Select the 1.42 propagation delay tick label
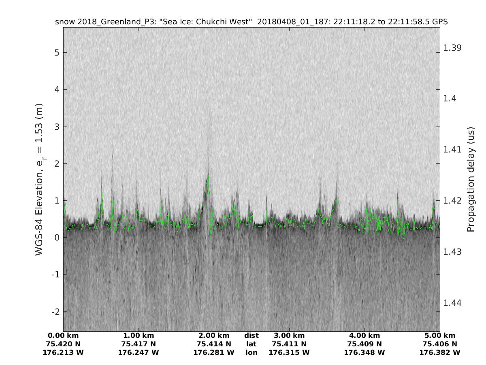This screenshot has width=486, height=365. pos(452,201)
